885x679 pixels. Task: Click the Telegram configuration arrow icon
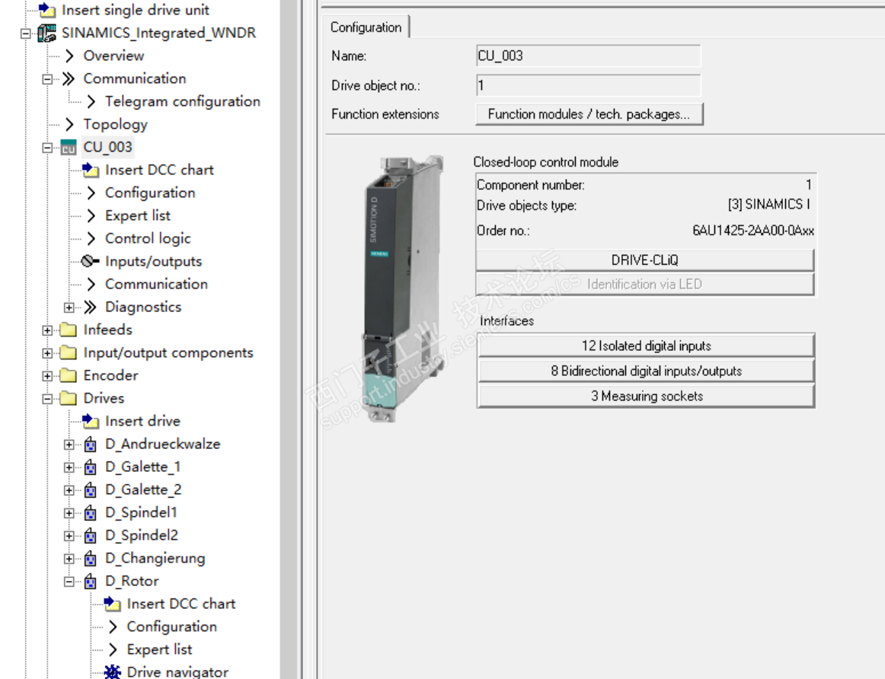(x=91, y=101)
